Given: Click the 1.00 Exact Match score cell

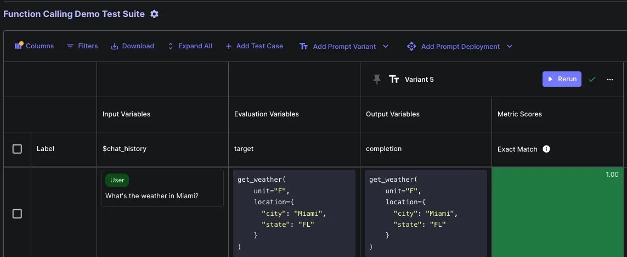Looking at the screenshot, I should click(x=557, y=212).
